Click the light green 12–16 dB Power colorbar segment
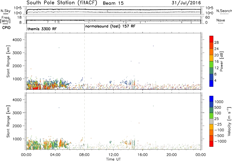 [211, 65]
